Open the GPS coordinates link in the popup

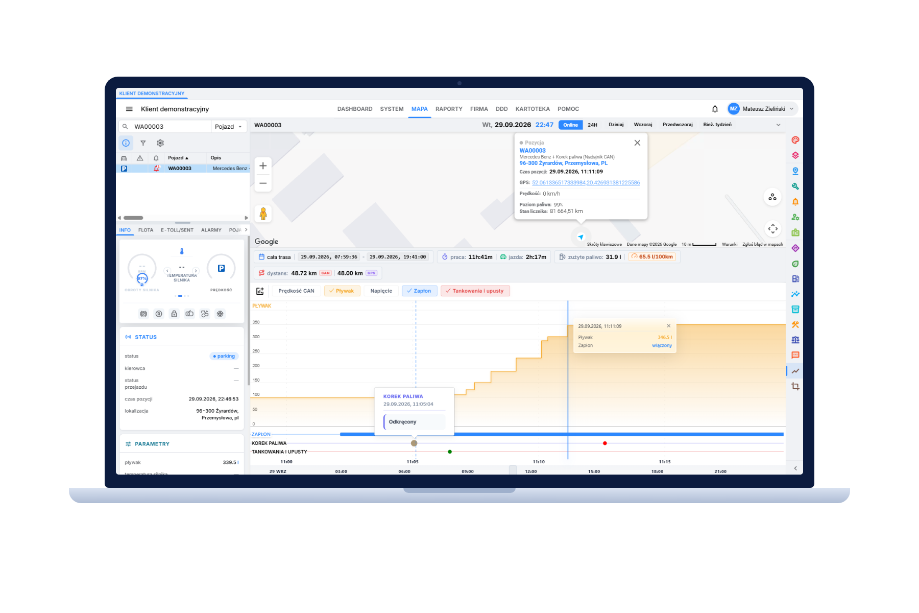tap(586, 183)
